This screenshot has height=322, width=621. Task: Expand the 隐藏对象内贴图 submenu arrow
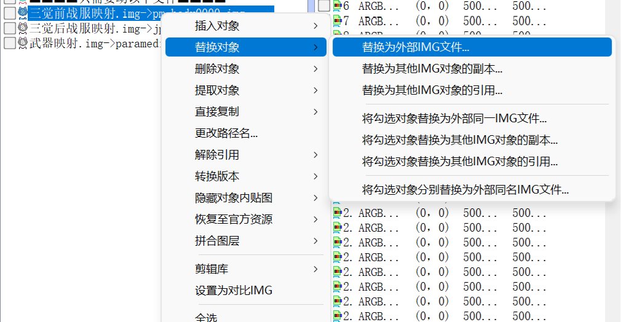pyautogui.click(x=315, y=198)
